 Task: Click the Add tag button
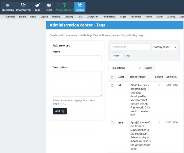(x=60, y=111)
